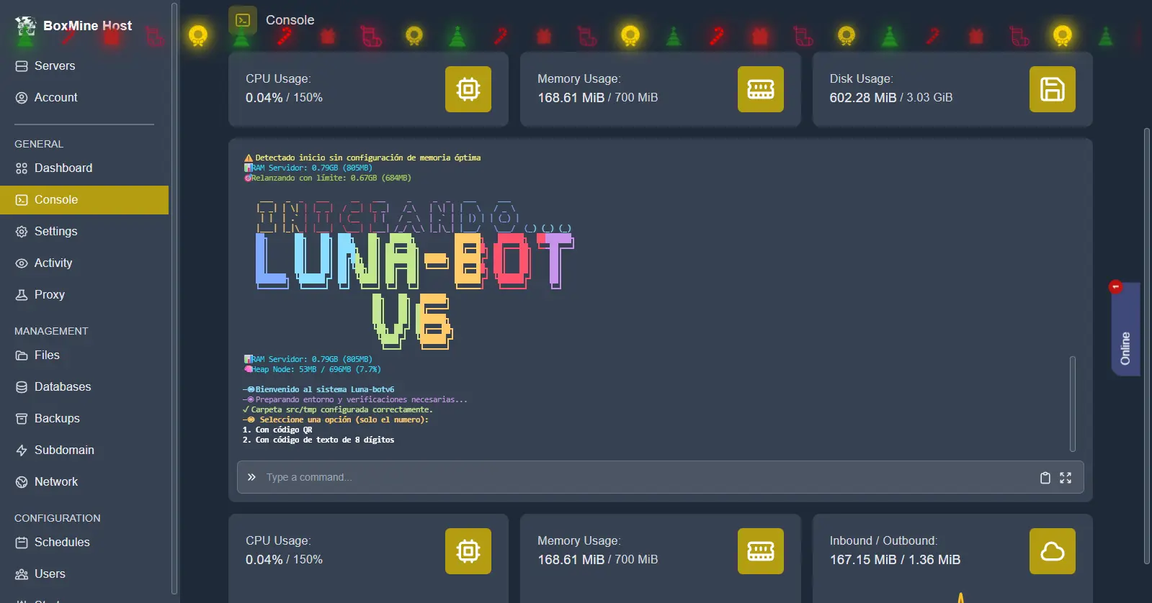The image size is (1152, 603).
Task: Click the sidebar scrollbar
Action: [x=174, y=298]
